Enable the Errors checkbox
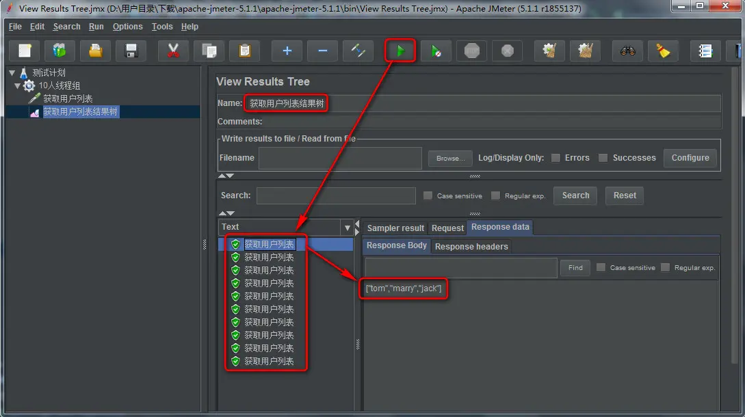Viewport: 745px width, 417px height. pos(556,158)
